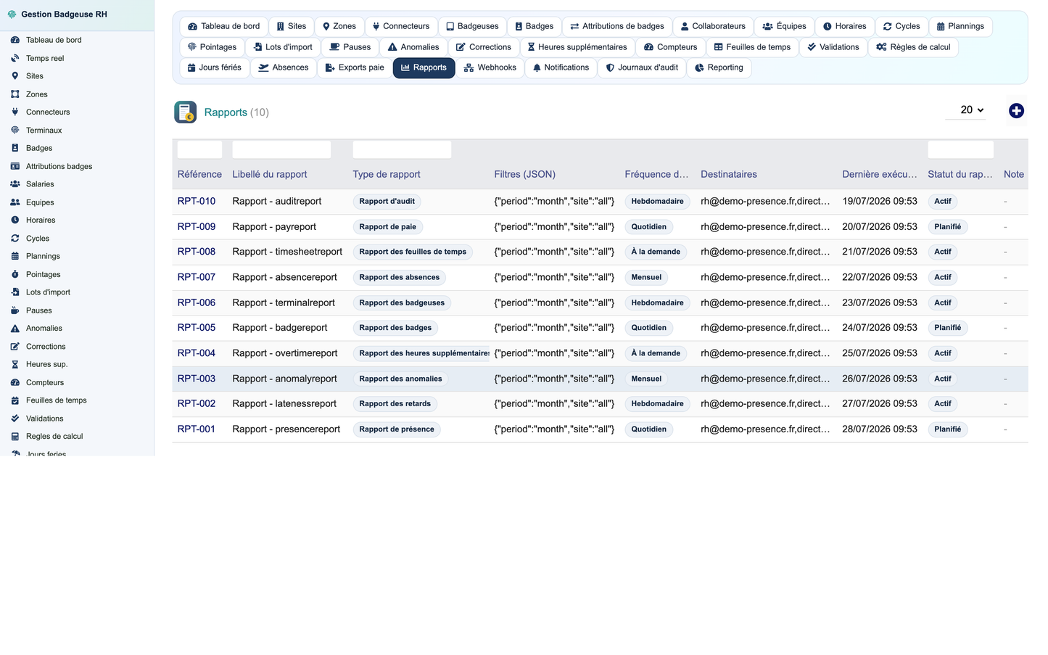The height and width of the screenshot is (655, 1048).
Task: Click the Libellé du rapport filter field
Action: [281, 149]
